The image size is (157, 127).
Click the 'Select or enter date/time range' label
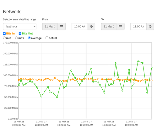tap(19, 20)
